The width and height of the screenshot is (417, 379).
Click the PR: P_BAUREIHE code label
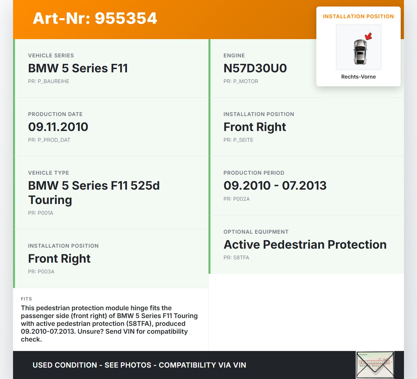49,81
